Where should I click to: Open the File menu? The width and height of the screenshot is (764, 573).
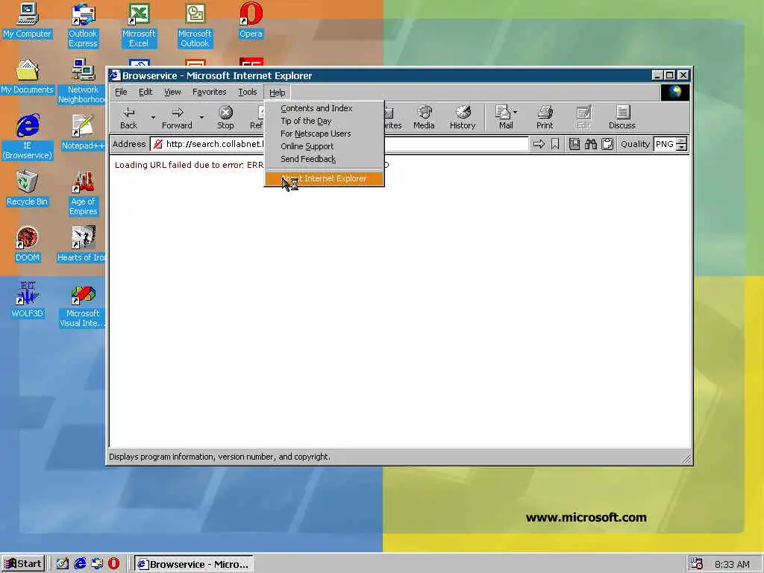(121, 92)
